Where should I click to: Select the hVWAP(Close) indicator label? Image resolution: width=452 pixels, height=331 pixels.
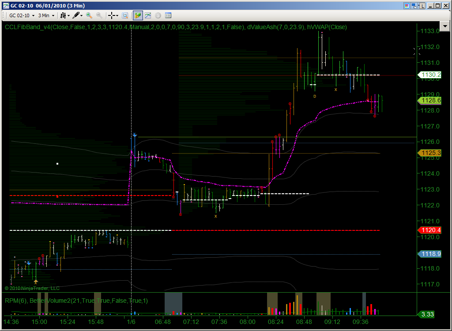tap(327, 27)
